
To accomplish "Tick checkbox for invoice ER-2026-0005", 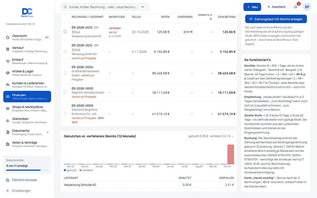I will (65, 92).
